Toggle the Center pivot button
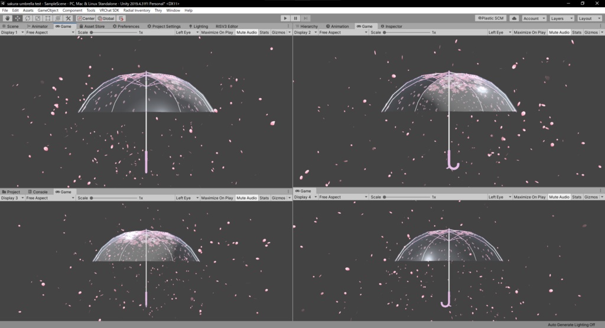605x328 pixels. tap(86, 18)
